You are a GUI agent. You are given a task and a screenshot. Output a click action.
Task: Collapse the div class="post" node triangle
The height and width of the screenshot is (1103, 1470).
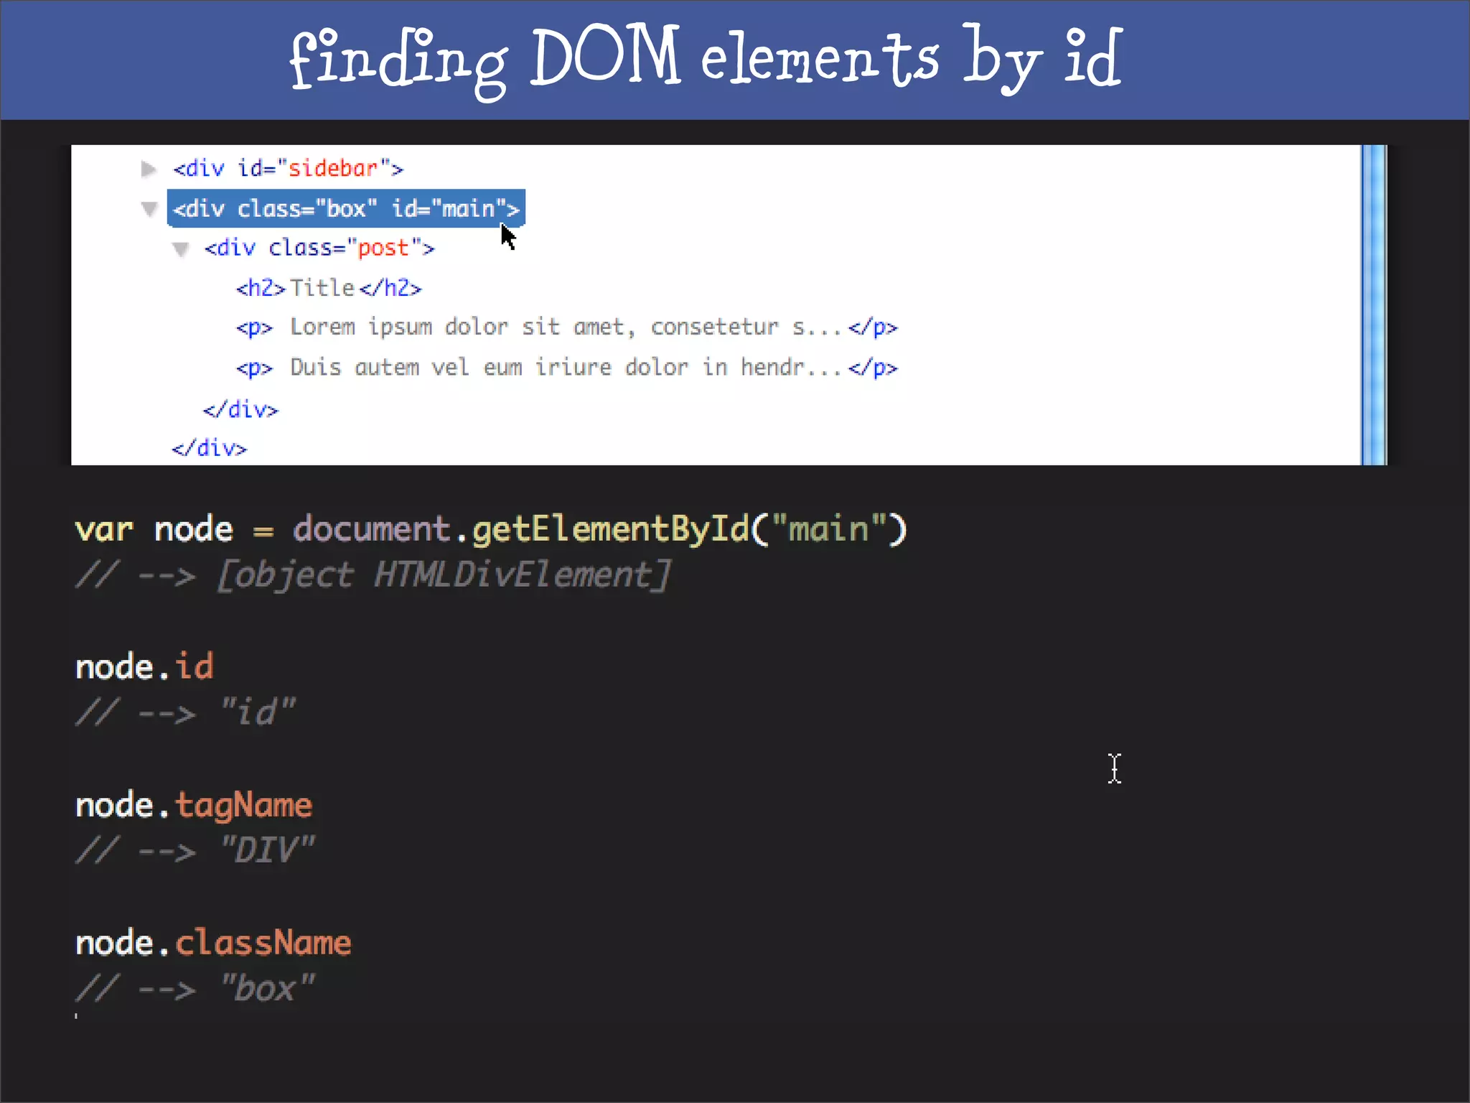click(x=181, y=248)
